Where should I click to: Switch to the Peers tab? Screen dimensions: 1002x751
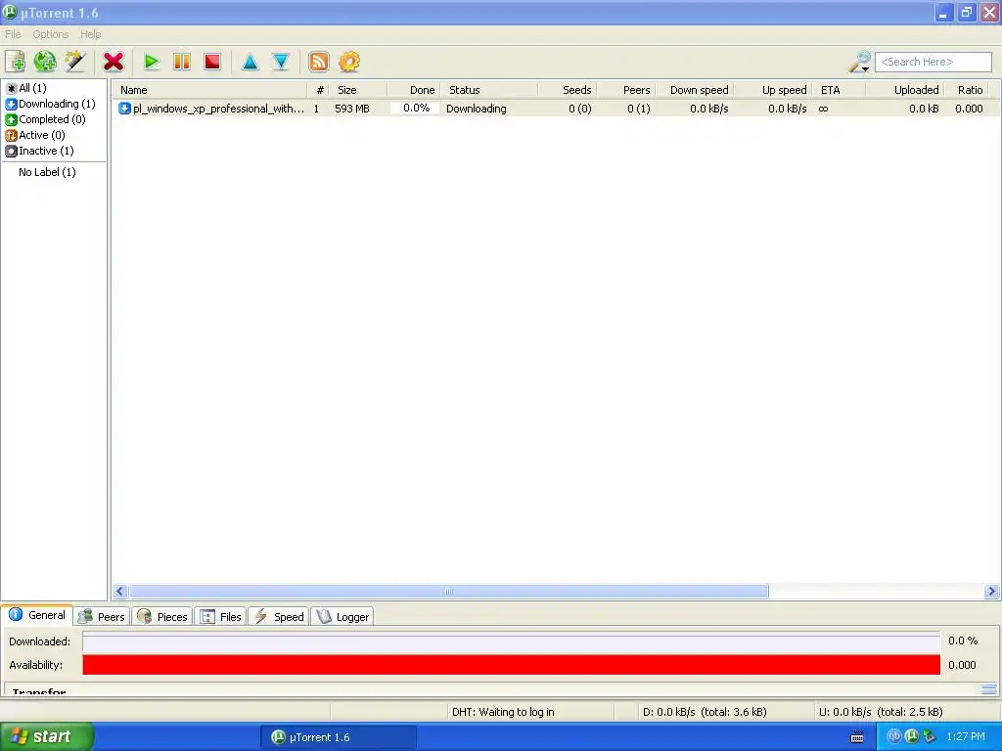click(102, 617)
